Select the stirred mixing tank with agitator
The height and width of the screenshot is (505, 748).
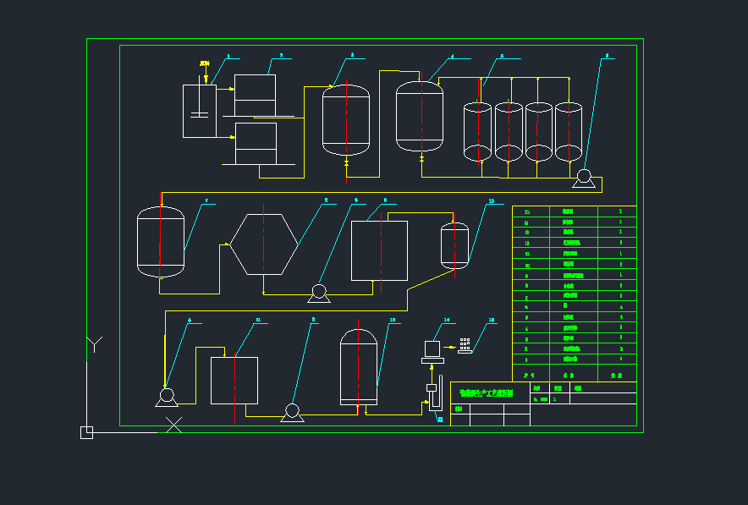200,111
